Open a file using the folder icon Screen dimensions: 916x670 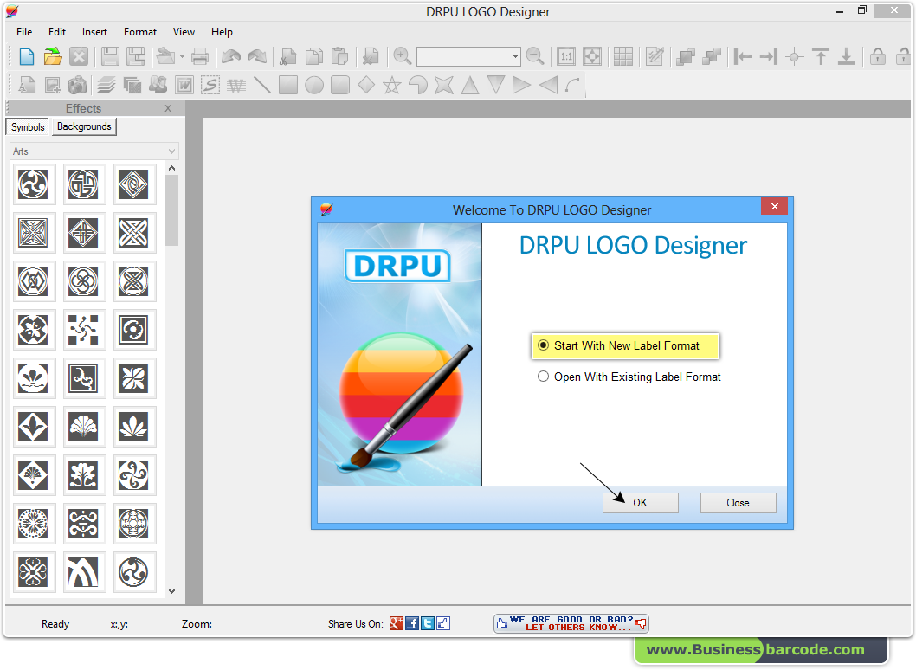pos(52,56)
